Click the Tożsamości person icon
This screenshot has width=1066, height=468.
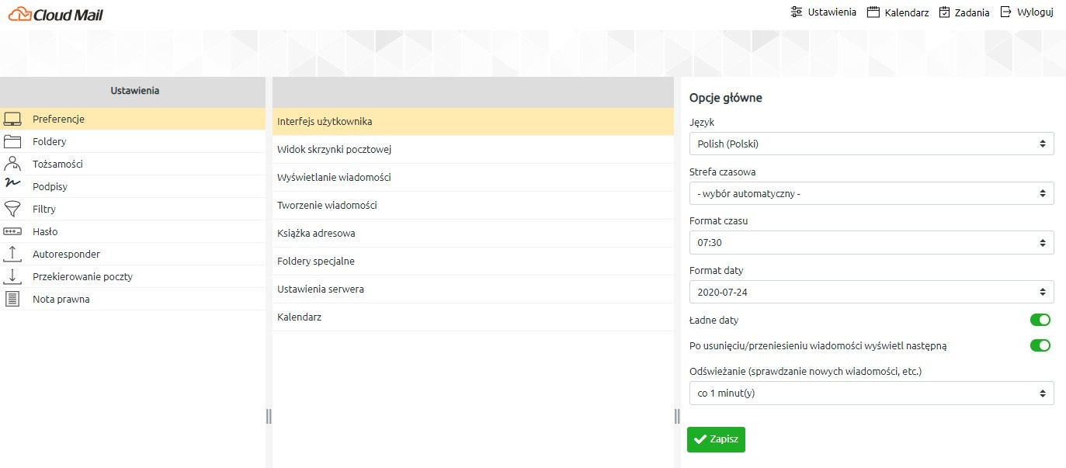click(12, 164)
